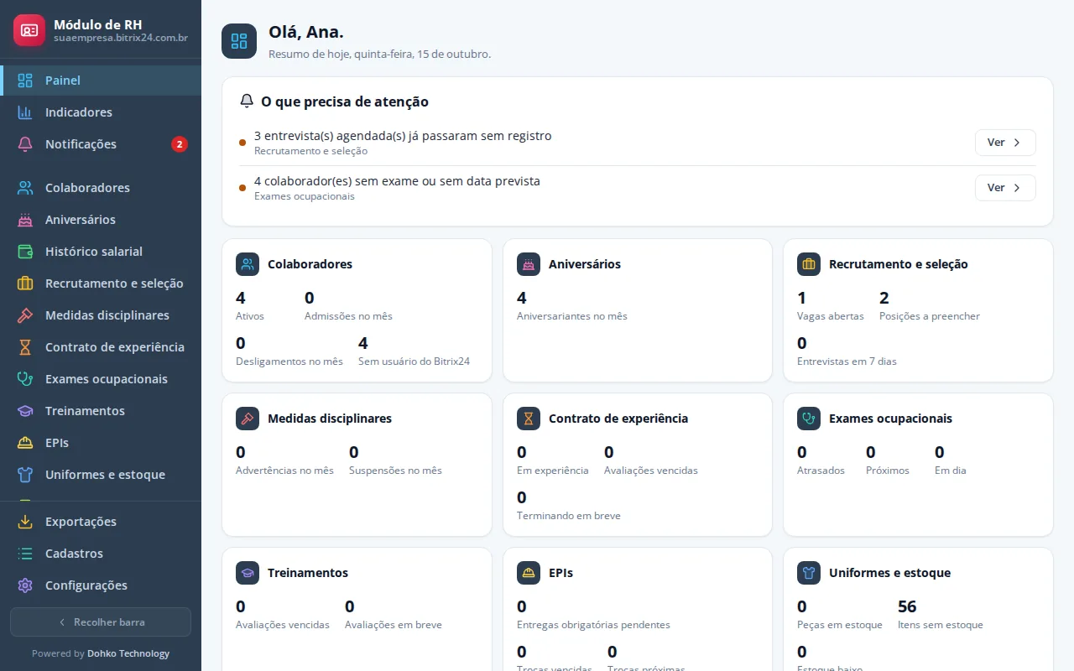Click the Uniformes e estoque shirt icon in the sidebar
This screenshot has height=671, width=1074.
coord(25,475)
